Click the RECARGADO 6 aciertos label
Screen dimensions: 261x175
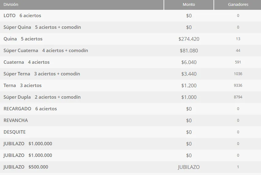[30, 109]
